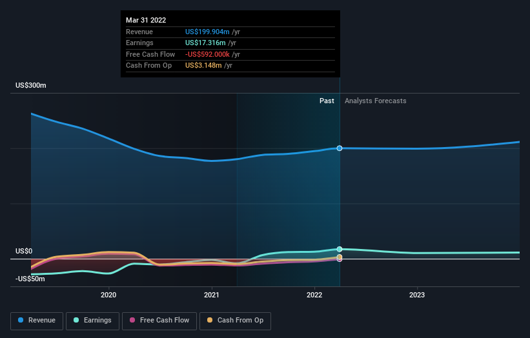Click the blue Revenue data point marker
The width and height of the screenshot is (530, 338).
(x=340, y=148)
